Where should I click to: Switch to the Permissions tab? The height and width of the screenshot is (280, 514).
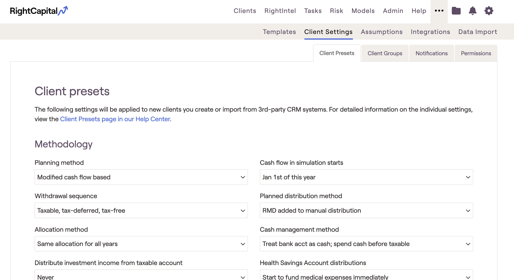(x=476, y=53)
